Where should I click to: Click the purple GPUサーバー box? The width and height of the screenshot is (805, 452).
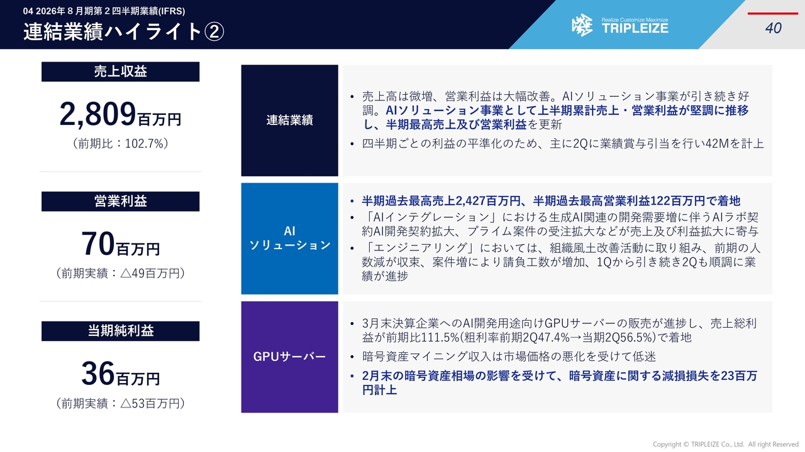289,357
